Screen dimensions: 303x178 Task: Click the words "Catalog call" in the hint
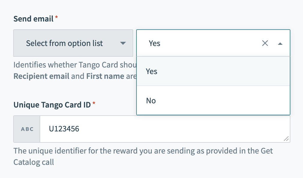click(x=34, y=162)
